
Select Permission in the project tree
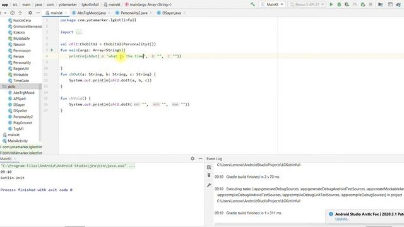(x=20, y=50)
